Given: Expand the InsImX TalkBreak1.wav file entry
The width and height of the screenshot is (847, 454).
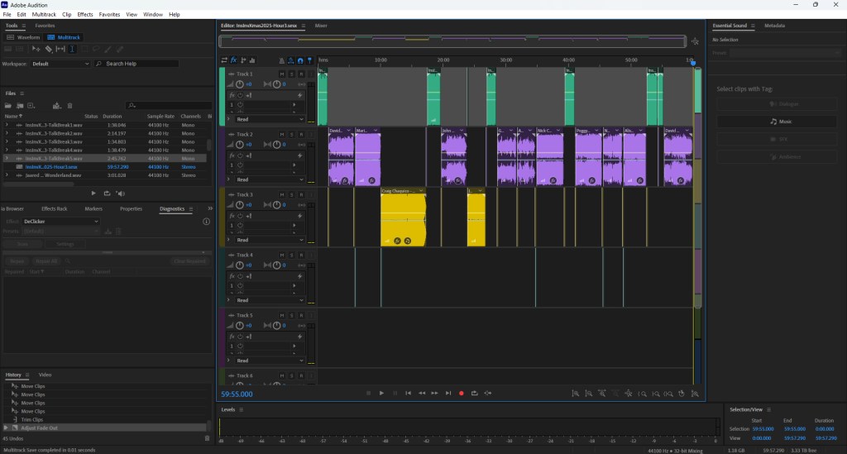Looking at the screenshot, I should point(7,125).
